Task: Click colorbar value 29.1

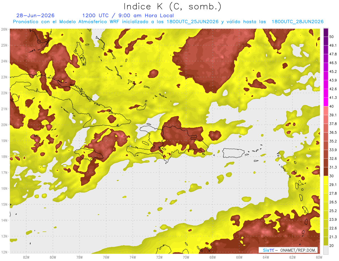Action: point(333,184)
